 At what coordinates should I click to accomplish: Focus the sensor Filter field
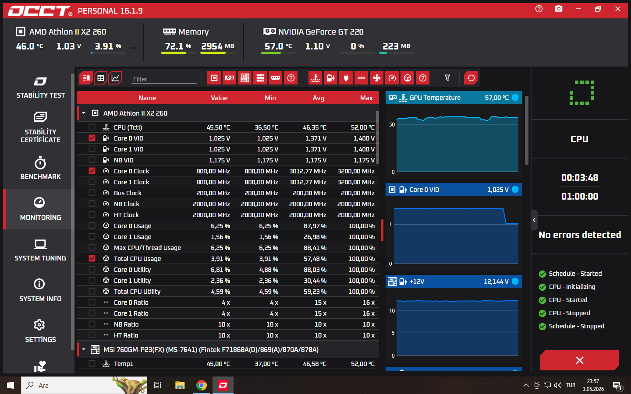tap(165, 79)
